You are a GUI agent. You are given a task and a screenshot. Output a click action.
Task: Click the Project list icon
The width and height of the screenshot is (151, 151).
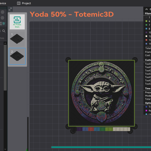tap(19, 3)
